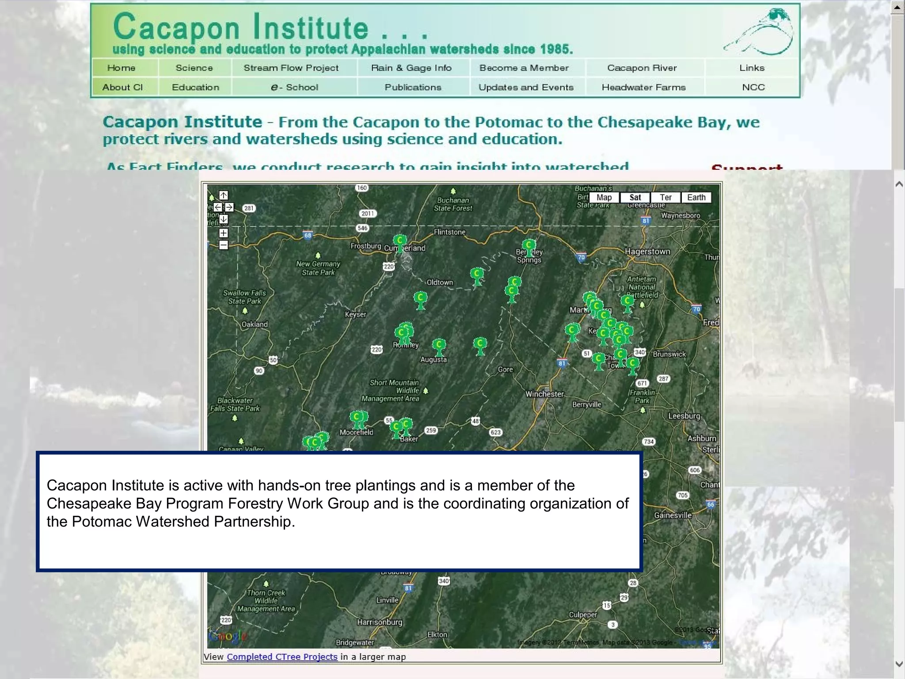Image resolution: width=905 pixels, height=679 pixels.
Task: Switch the map to Map view
Action: pyautogui.click(x=604, y=198)
